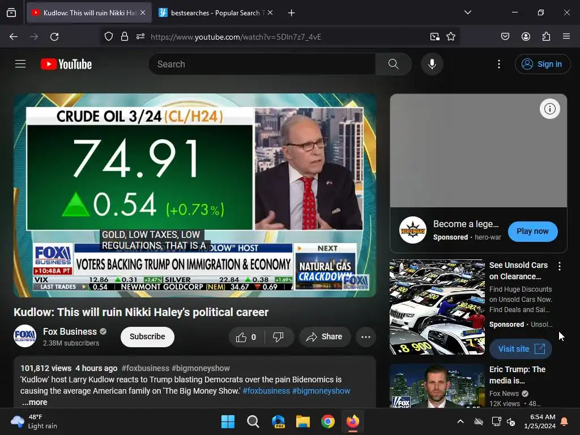Screen dimensions: 580x435
Task: Open Unsold Cars ad thumbnail
Action: (x=437, y=307)
